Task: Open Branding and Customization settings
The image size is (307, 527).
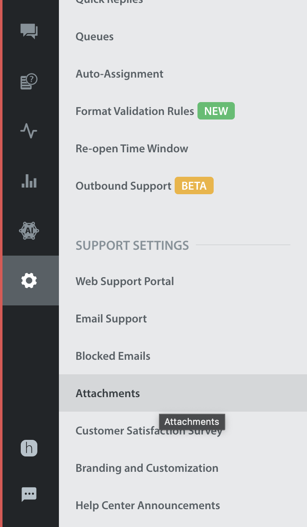Action: pos(147,468)
